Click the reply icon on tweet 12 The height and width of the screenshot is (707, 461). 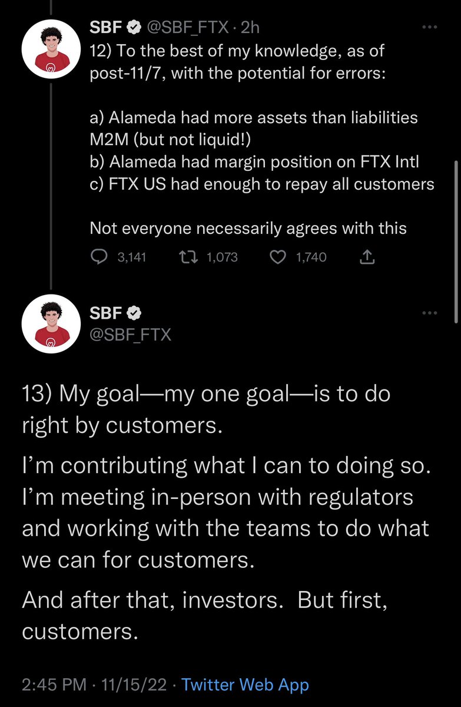100,257
